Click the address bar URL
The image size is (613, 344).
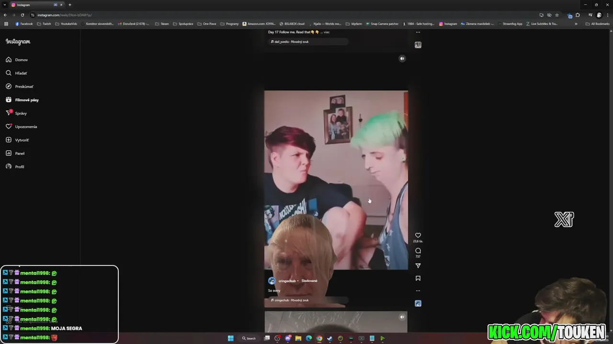pyautogui.click(x=65, y=15)
